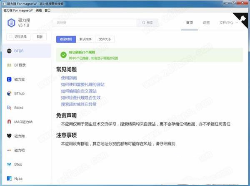The width and height of the screenshot is (250, 186).
Task: Select the 磁力吧 source label
Action: [x=20, y=150]
